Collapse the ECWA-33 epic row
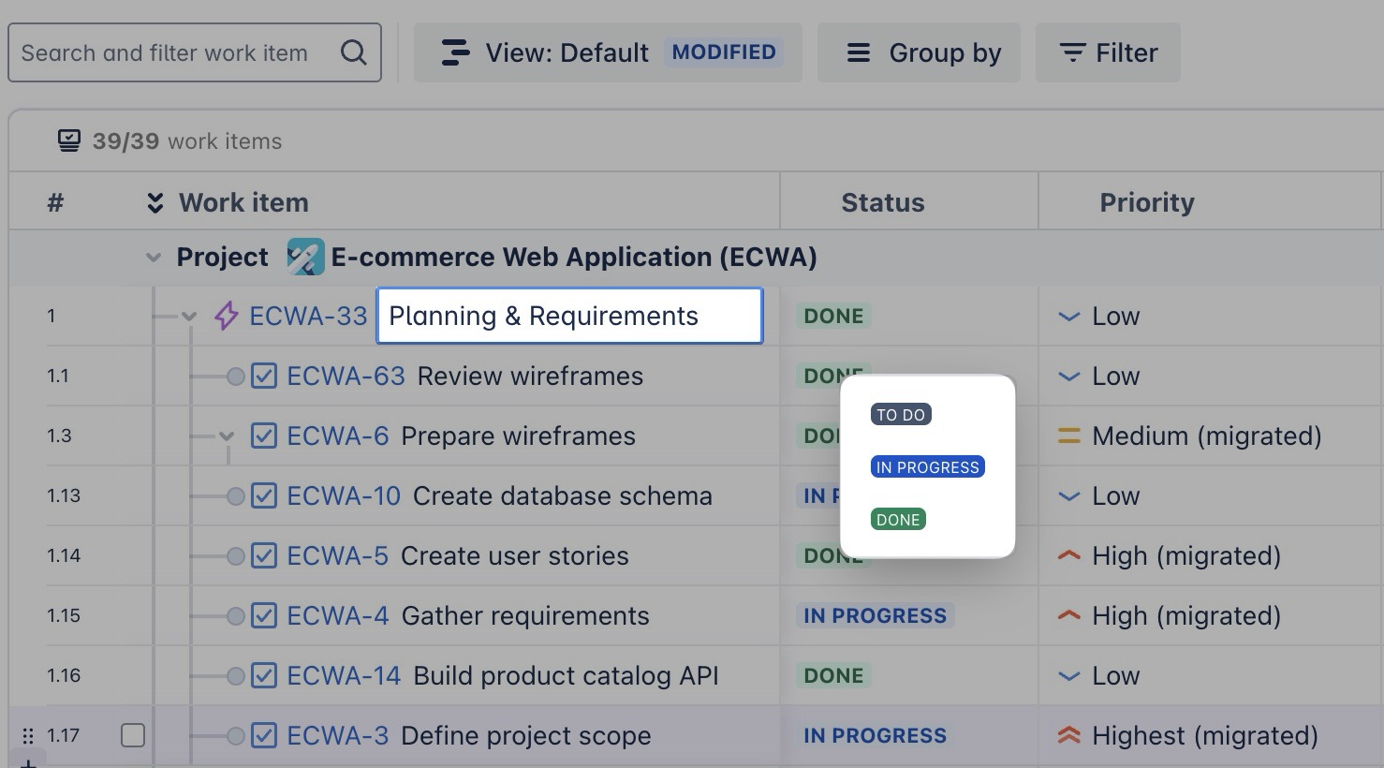The width and height of the screenshot is (1384, 768). [x=190, y=317]
